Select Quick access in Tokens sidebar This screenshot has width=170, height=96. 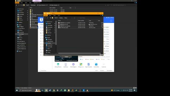[x=49, y=22]
